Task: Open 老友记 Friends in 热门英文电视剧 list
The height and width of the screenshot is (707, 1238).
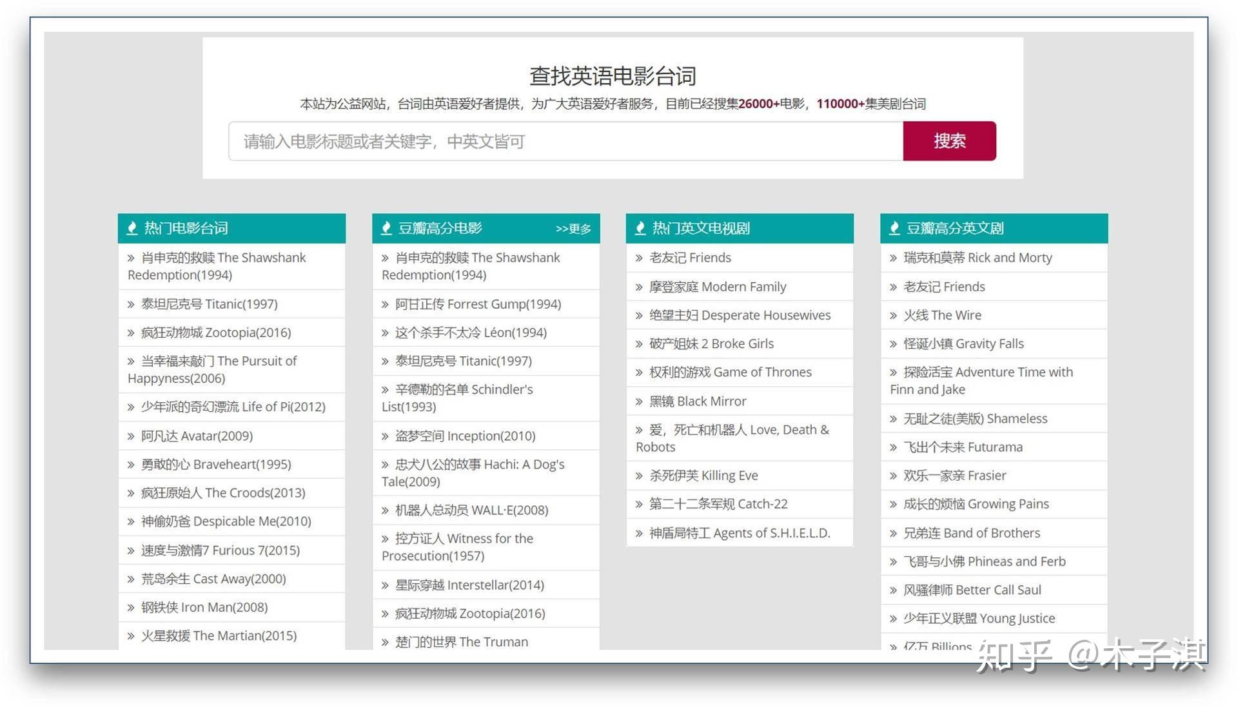Action: pos(691,258)
